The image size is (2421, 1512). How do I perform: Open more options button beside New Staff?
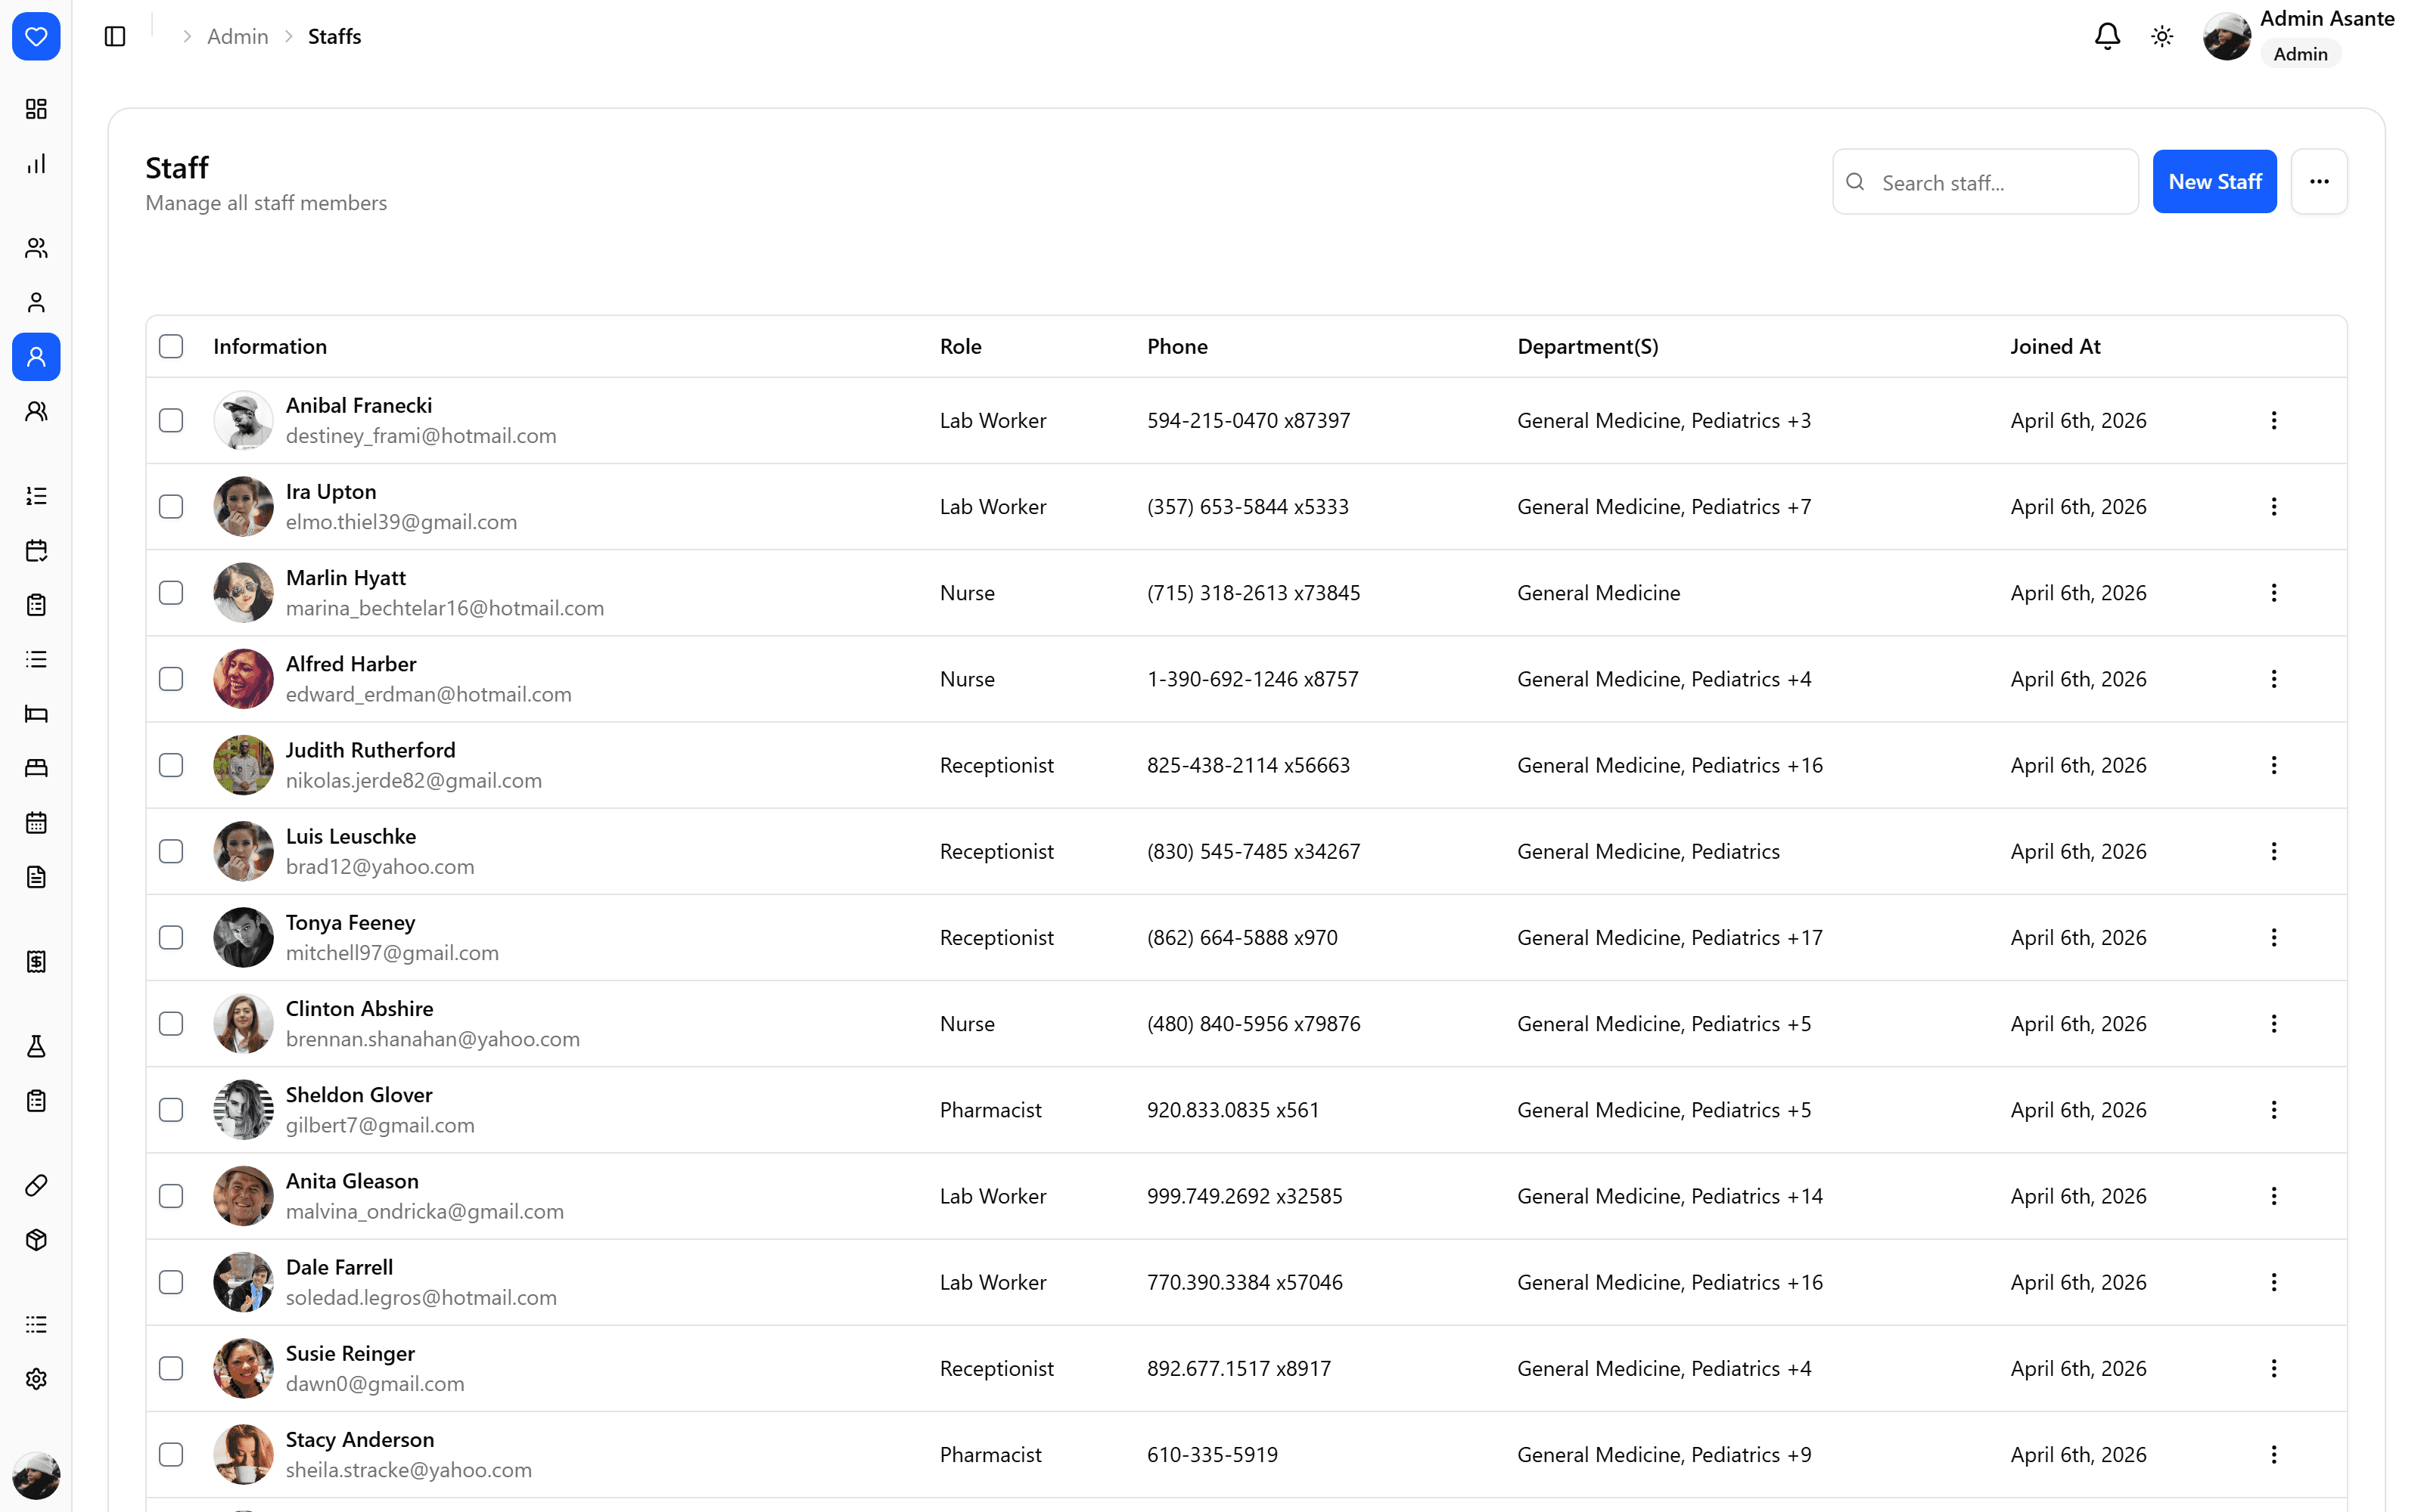click(2319, 182)
